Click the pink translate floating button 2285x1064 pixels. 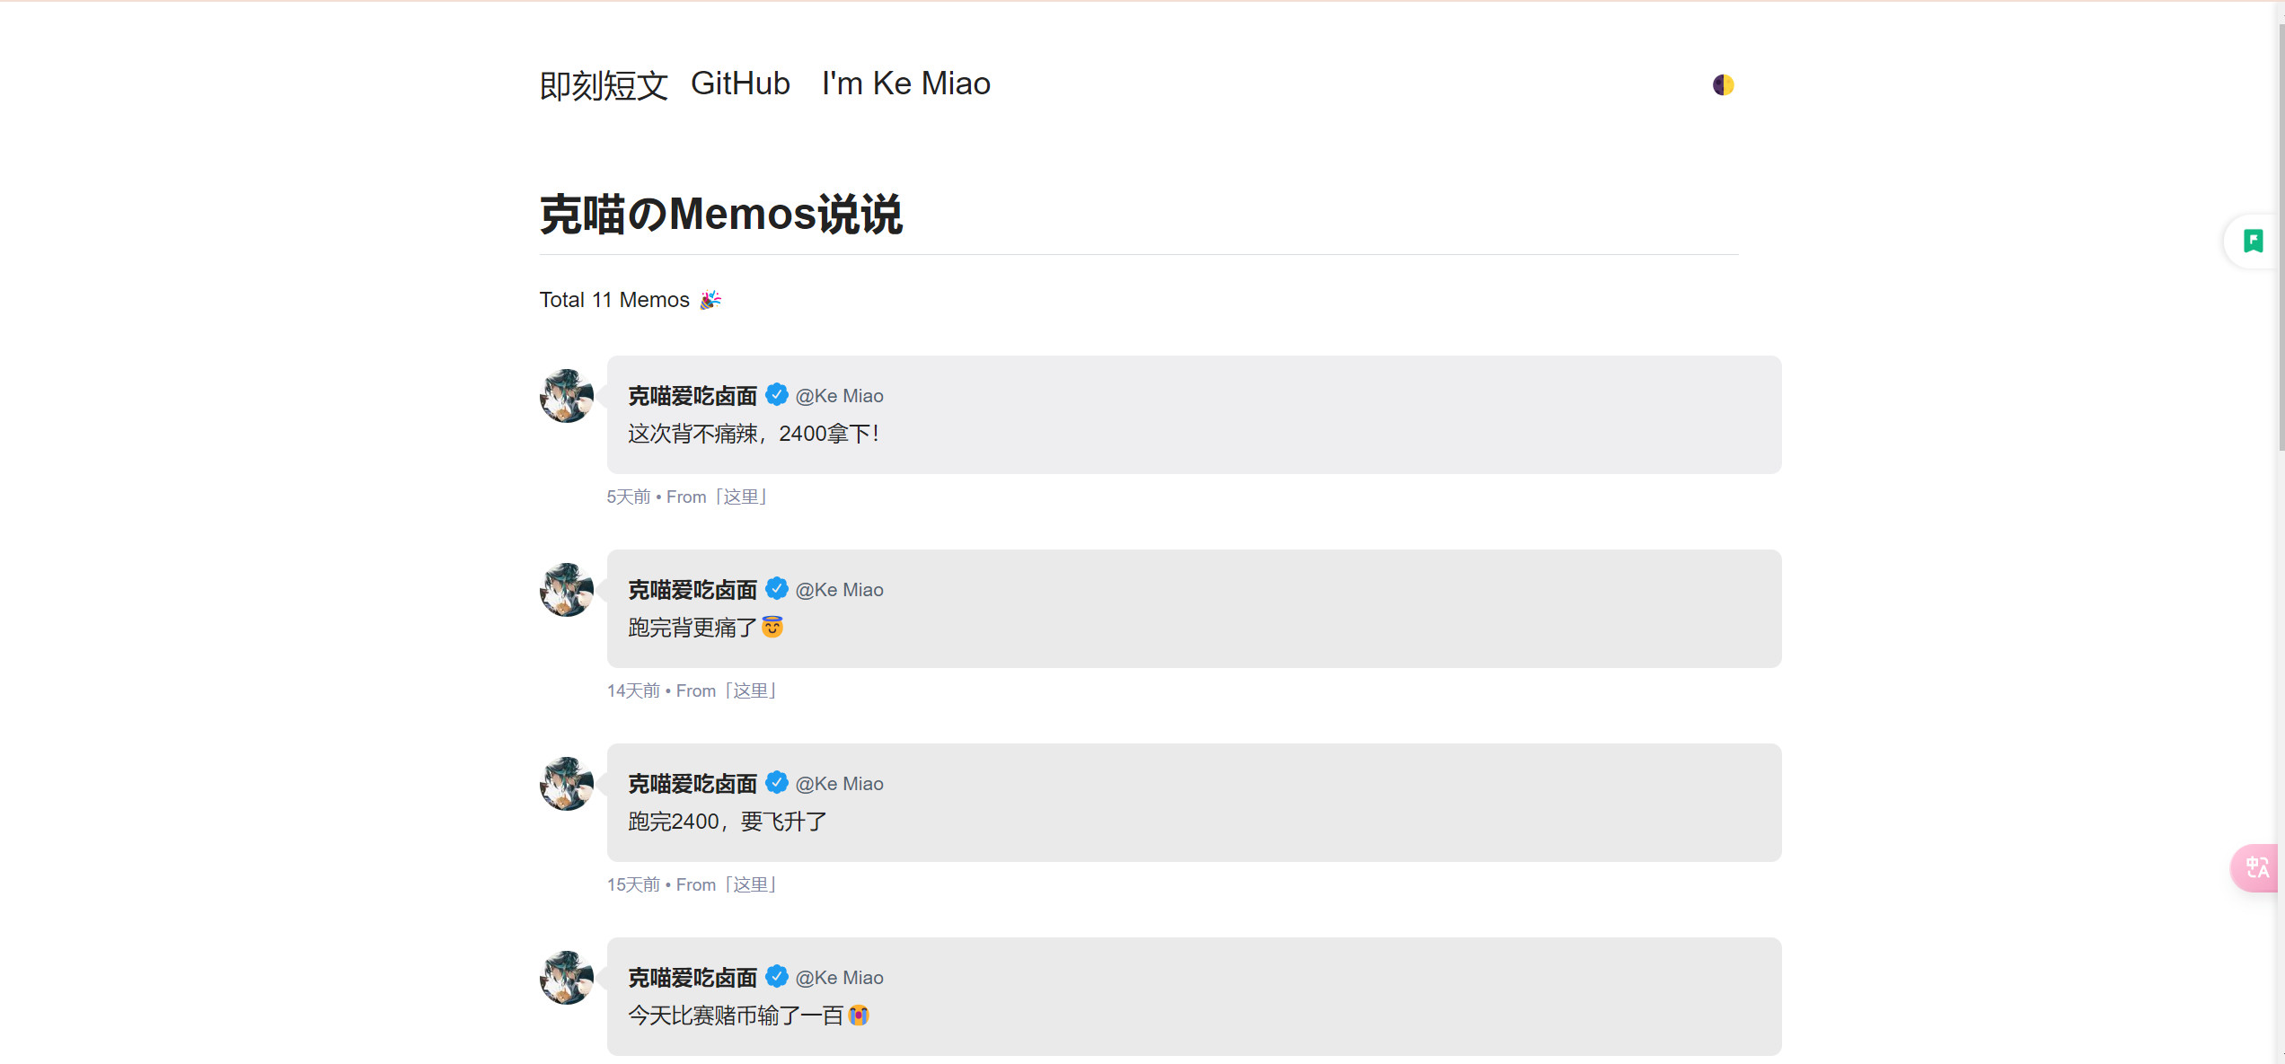(x=2256, y=868)
